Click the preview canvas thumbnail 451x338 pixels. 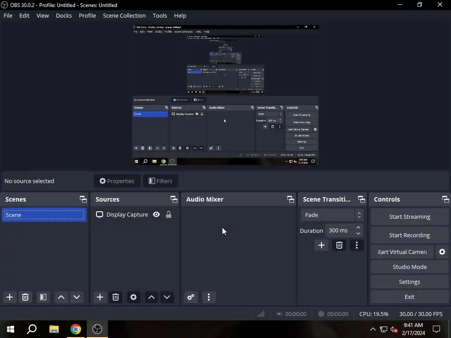point(225,95)
